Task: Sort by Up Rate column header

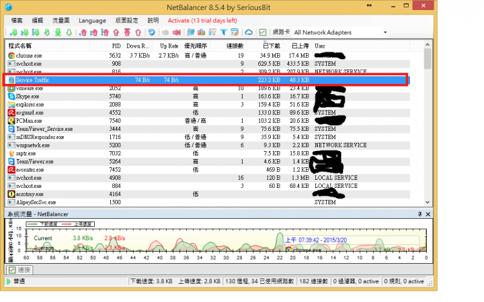Action: coord(167,46)
